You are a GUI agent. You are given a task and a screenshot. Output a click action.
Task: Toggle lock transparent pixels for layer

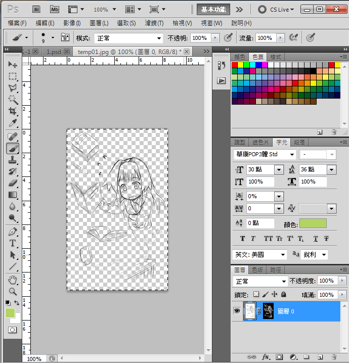[256, 294]
